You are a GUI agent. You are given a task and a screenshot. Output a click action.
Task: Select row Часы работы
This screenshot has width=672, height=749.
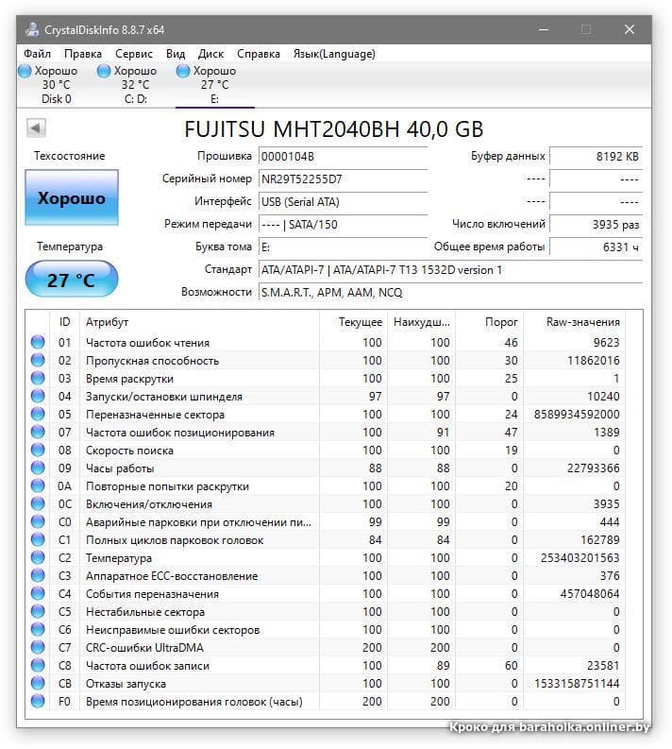coord(325,468)
